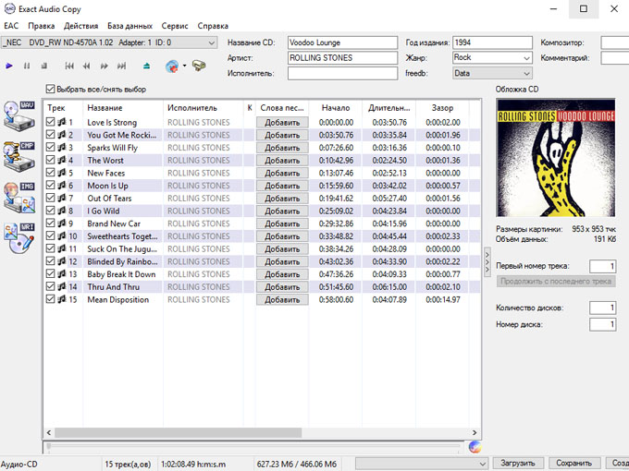Image resolution: width=629 pixels, height=471 pixels.
Task: Expand the Жанр genre dropdown
Action: (526, 57)
